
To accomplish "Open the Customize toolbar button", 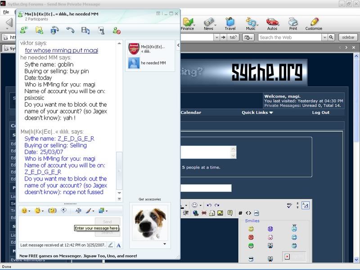I will pyautogui.click(x=314, y=24).
